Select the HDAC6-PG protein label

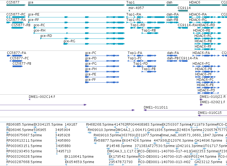[x=201, y=64]
